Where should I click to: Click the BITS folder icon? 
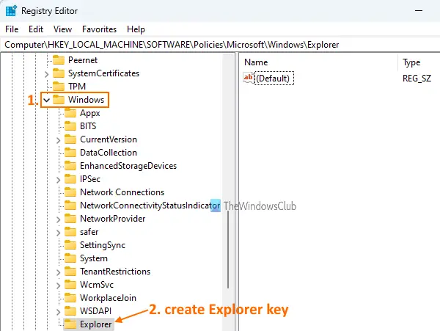[70, 126]
